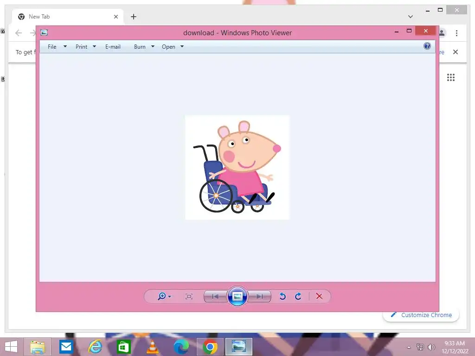This screenshot has height=356, width=475.
Task: Click Customize Chrome button
Action: [x=421, y=315]
